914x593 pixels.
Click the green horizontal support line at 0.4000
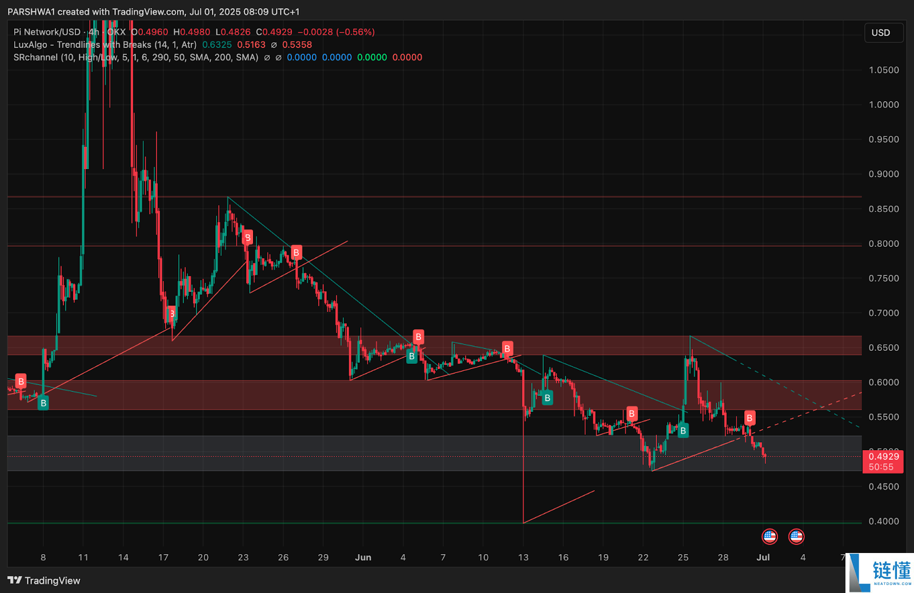[x=400, y=523]
